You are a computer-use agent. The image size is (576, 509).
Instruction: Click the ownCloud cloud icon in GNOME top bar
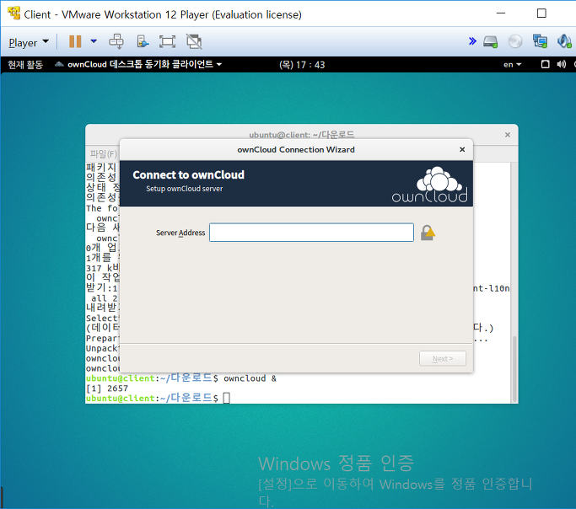[x=59, y=65]
